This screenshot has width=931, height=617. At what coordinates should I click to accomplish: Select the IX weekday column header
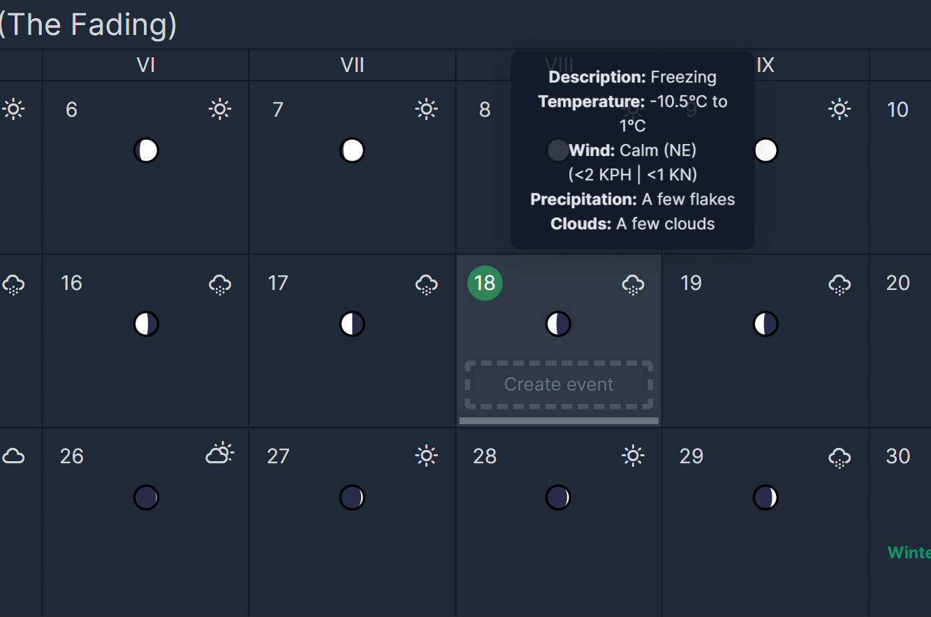point(765,65)
